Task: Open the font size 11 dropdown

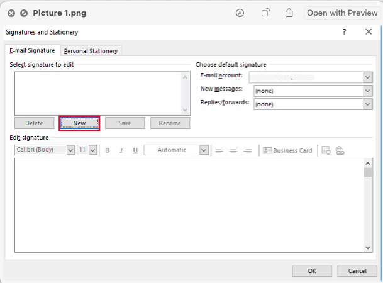Action: 93,150
